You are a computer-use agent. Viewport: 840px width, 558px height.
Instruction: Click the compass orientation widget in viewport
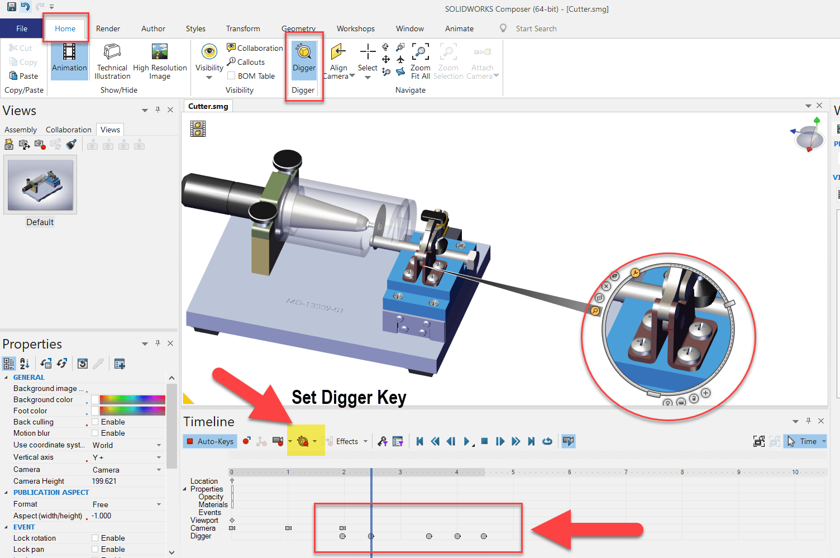[x=808, y=135]
